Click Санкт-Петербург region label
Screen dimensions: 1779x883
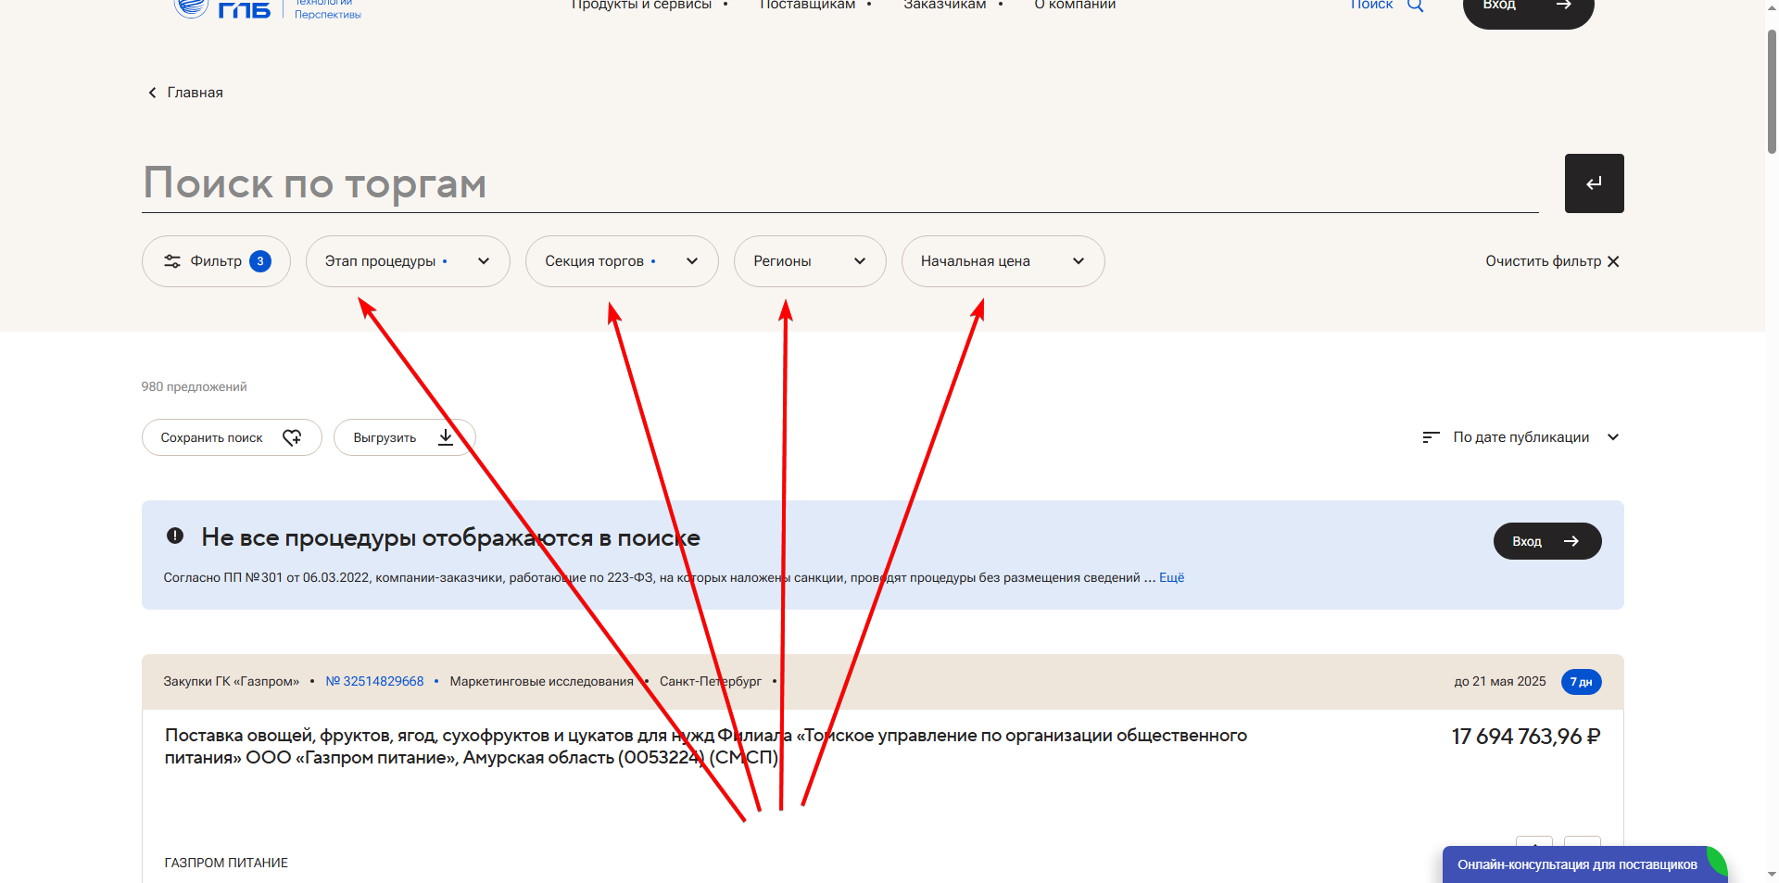pos(711,681)
